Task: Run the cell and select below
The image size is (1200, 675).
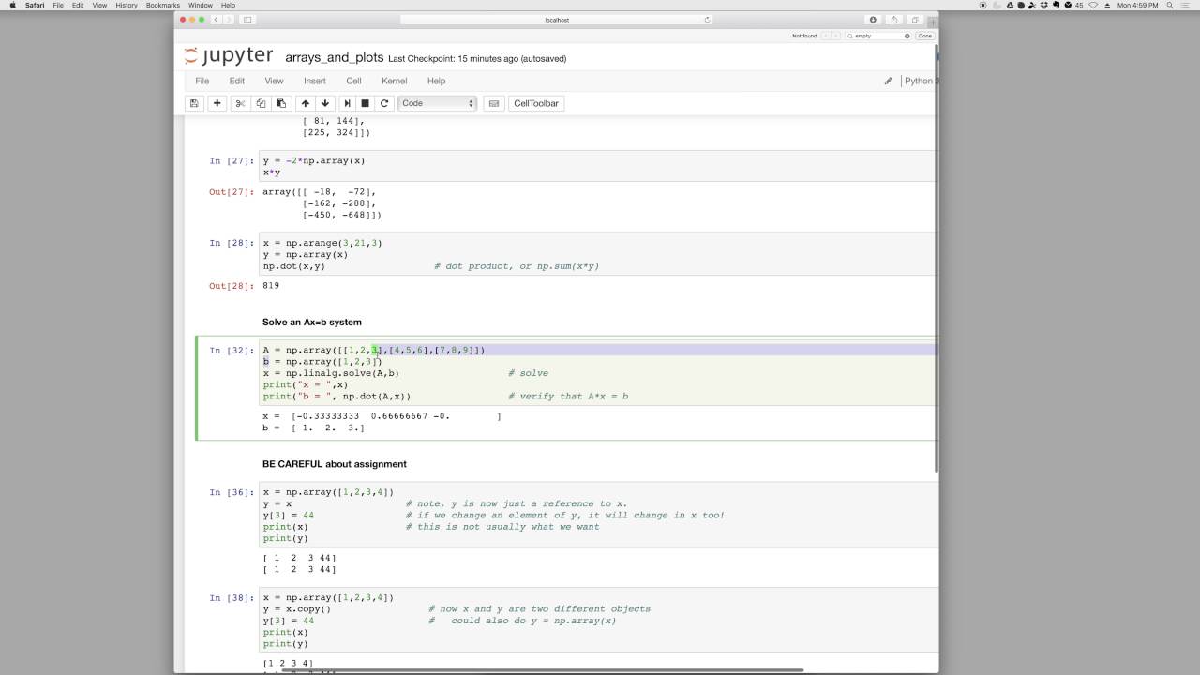Action: coord(347,103)
